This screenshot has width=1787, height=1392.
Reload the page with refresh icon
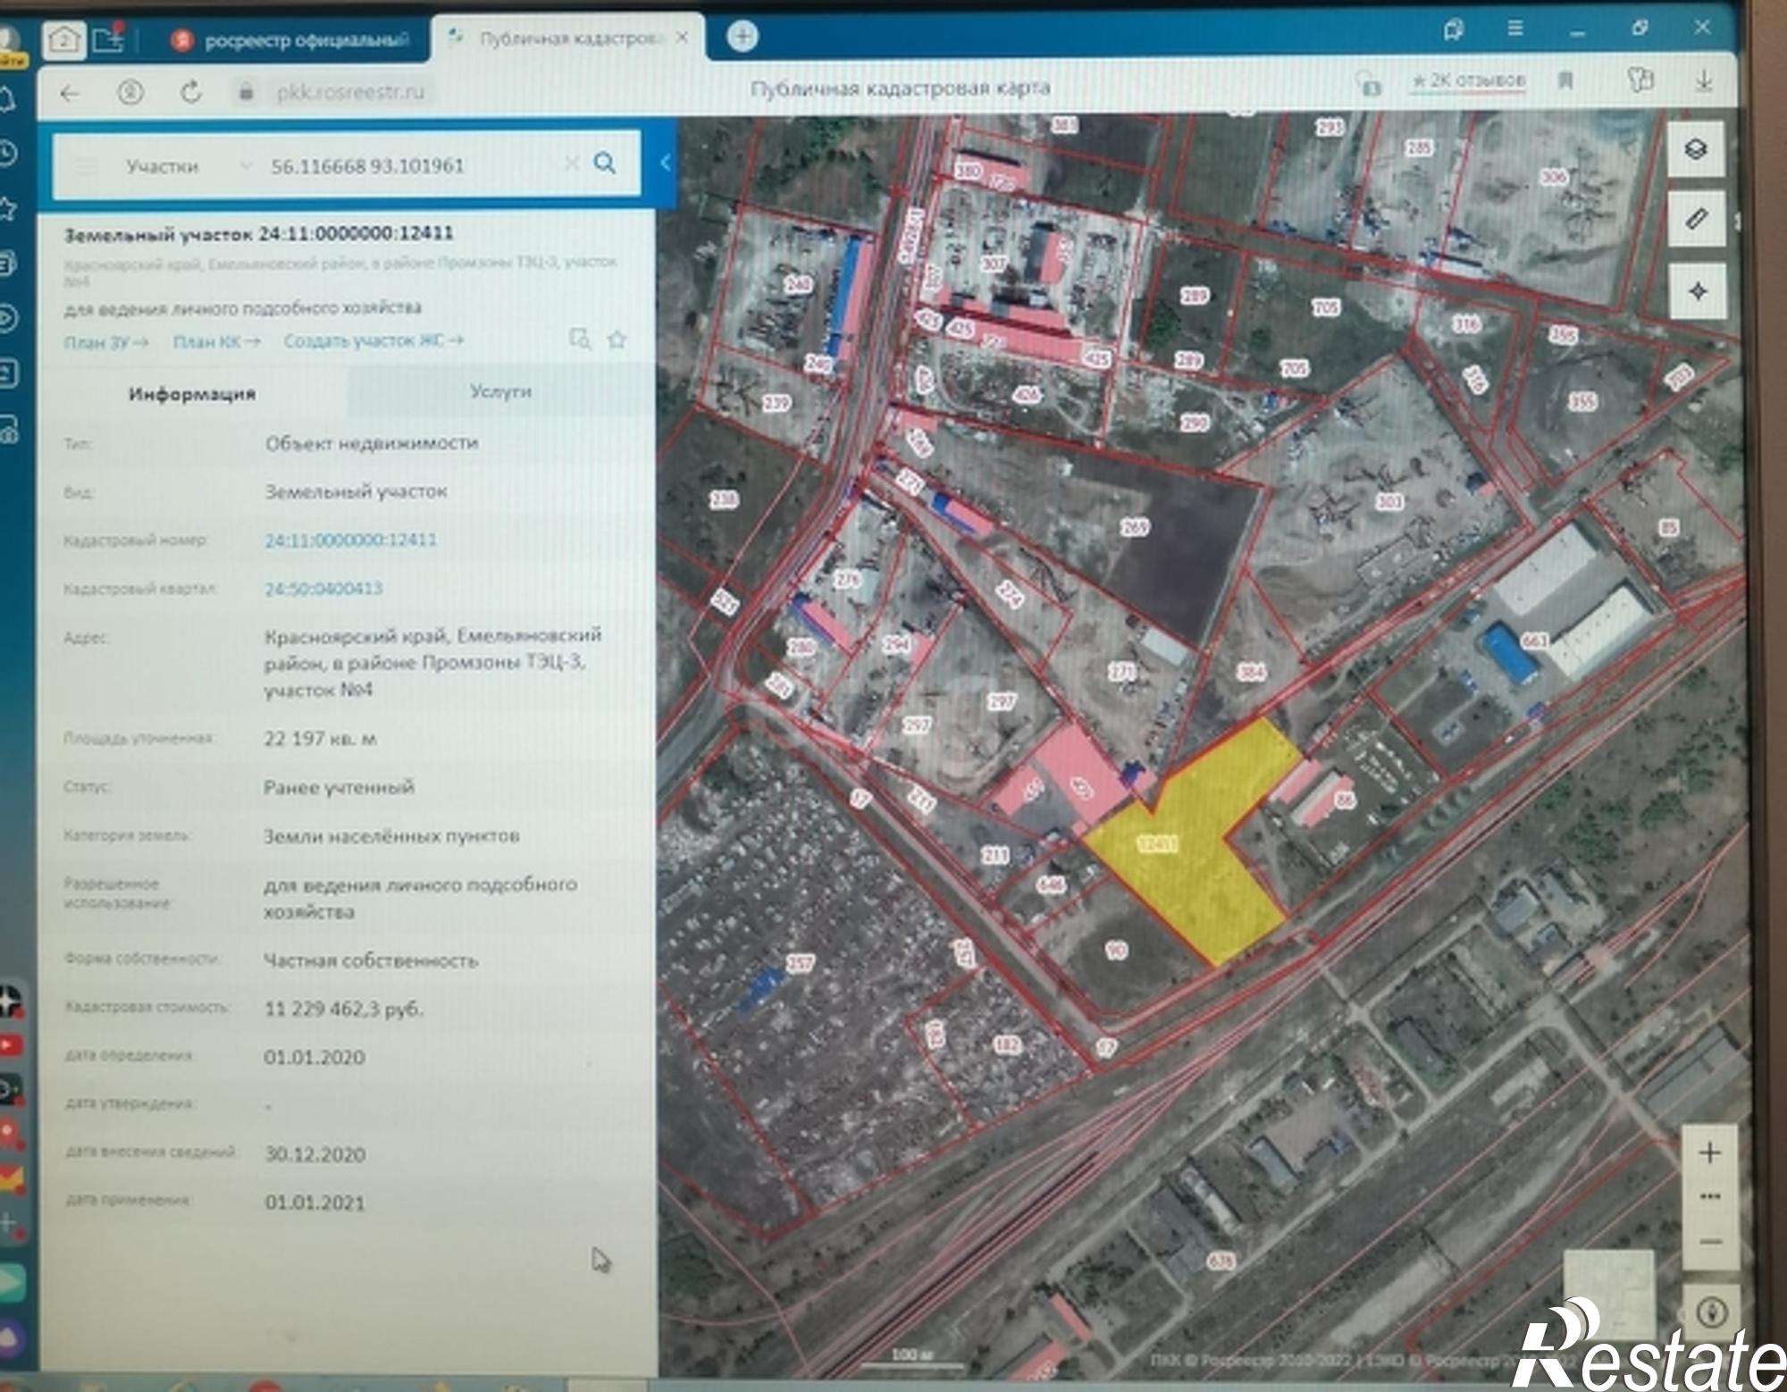coord(190,92)
